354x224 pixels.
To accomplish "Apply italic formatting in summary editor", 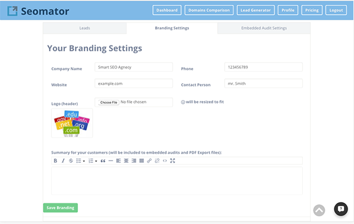I will pyautogui.click(x=63, y=160).
